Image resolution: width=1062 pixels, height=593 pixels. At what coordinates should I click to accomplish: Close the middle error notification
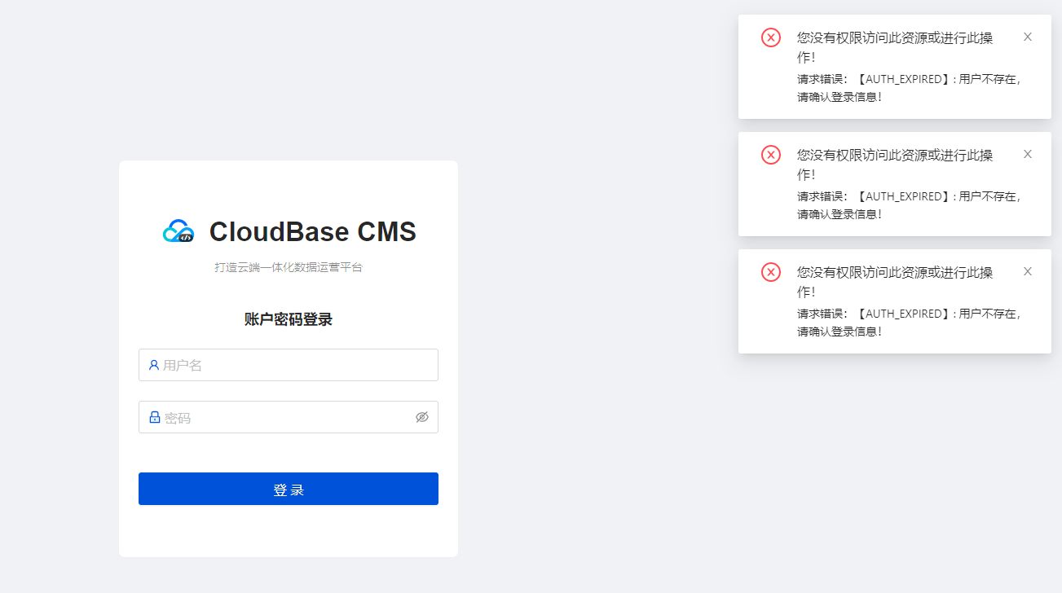[x=1028, y=154]
